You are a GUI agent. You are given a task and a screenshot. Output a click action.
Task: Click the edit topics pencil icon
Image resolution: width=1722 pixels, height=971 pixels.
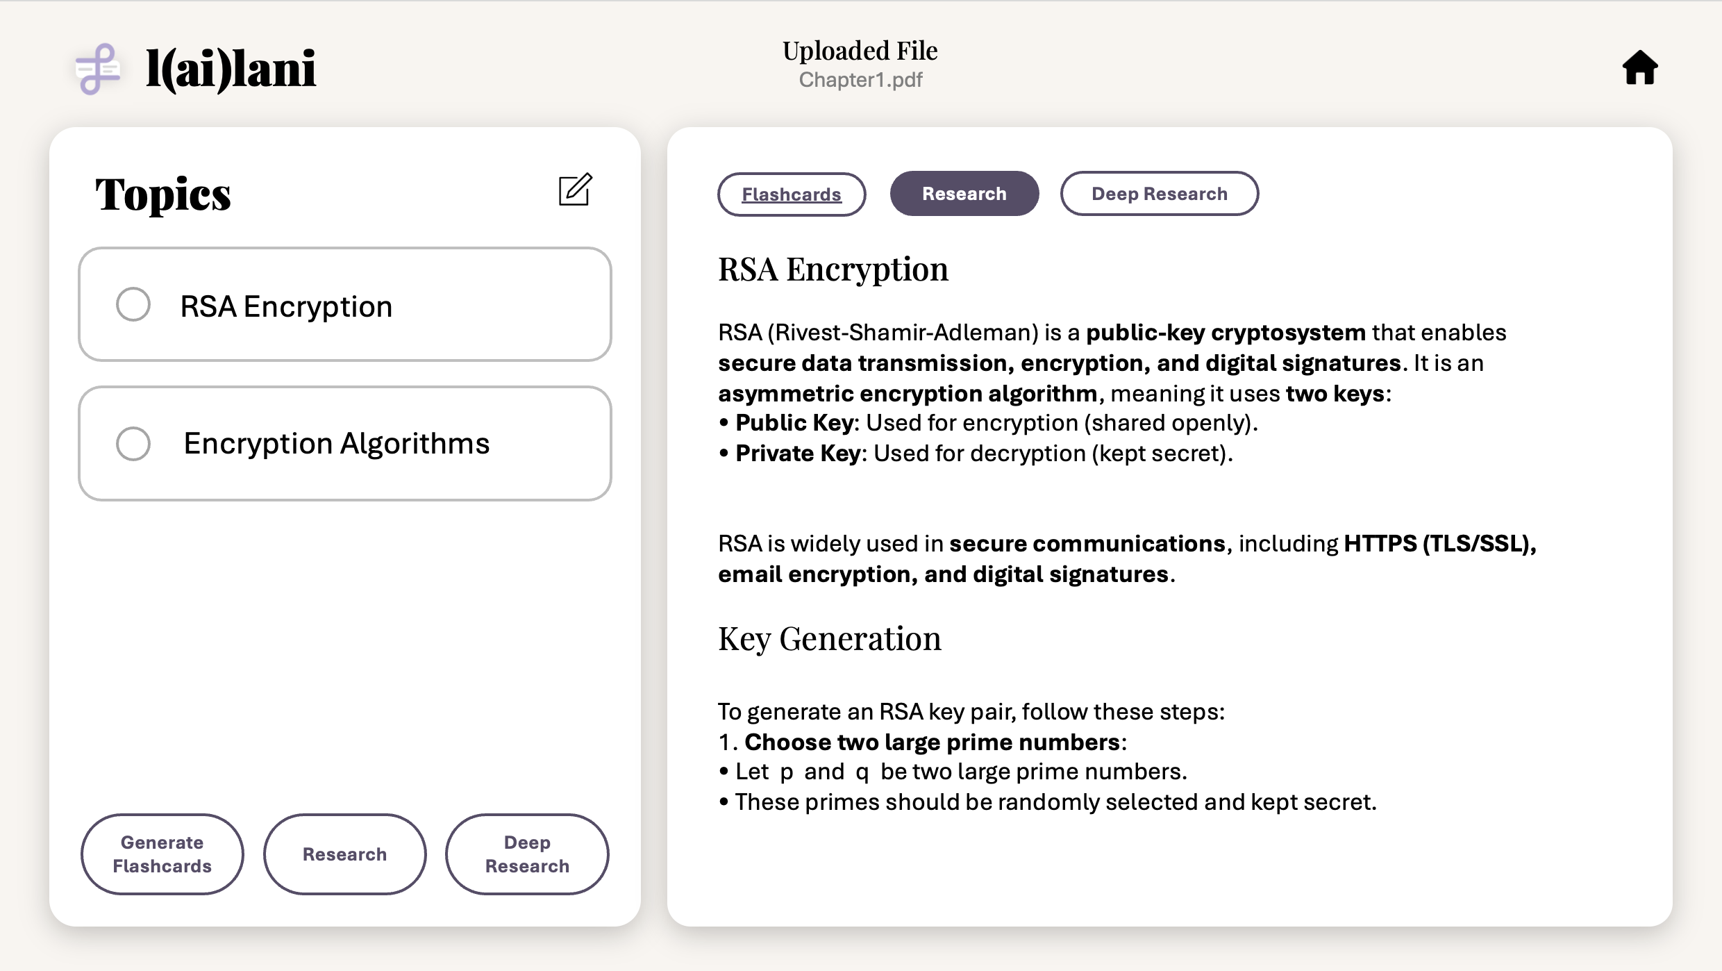(x=575, y=190)
